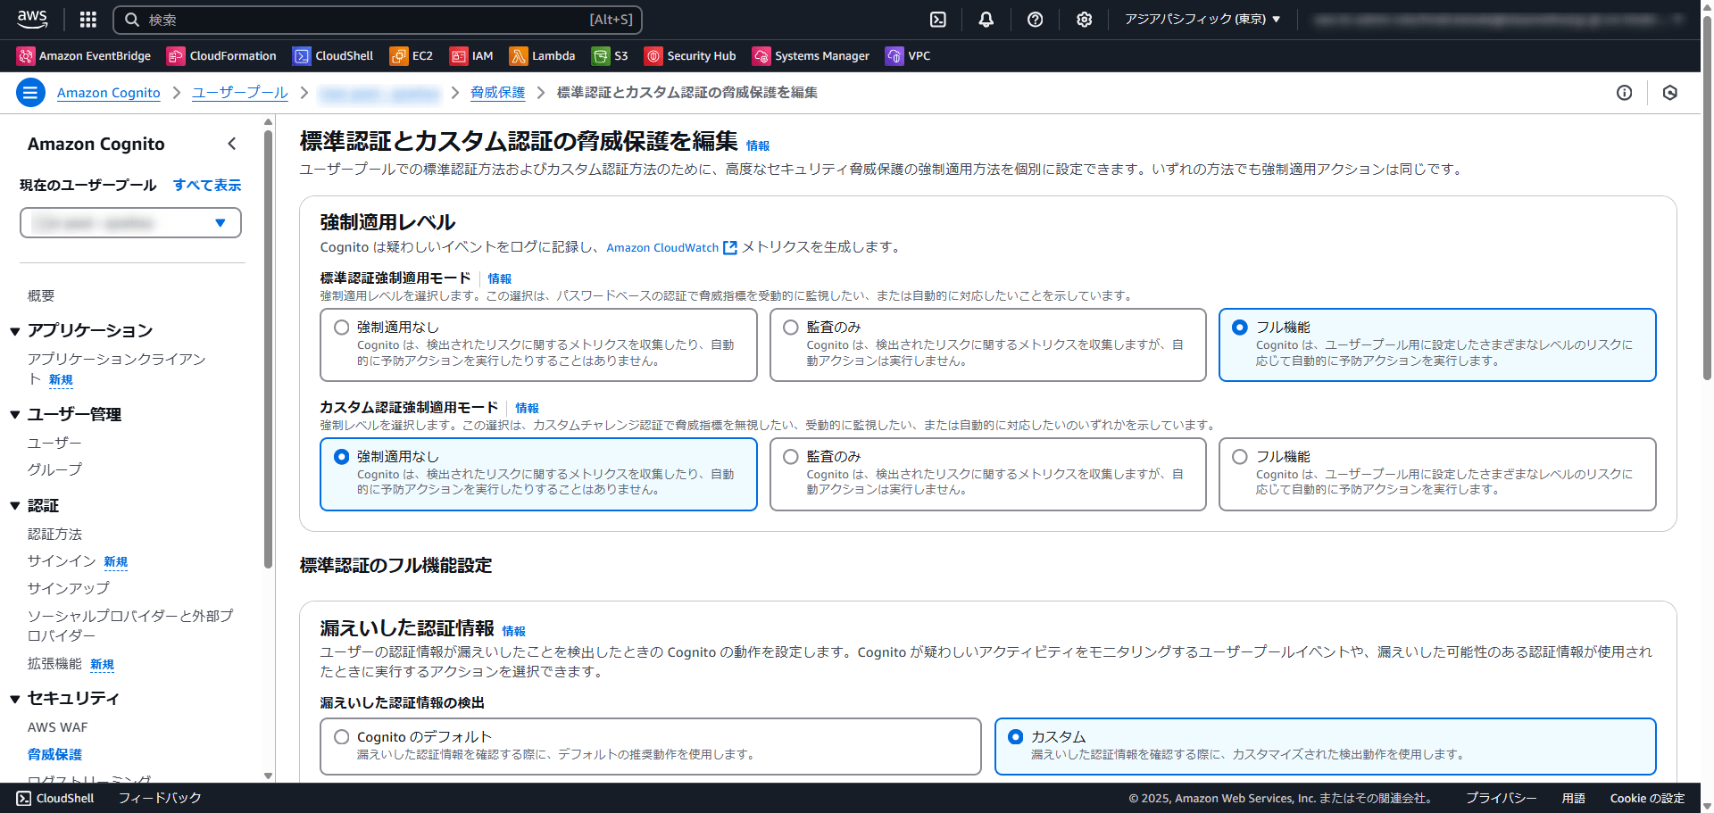Toggle the side navigation hamburger button
This screenshot has width=1714, height=813.
[x=30, y=92]
